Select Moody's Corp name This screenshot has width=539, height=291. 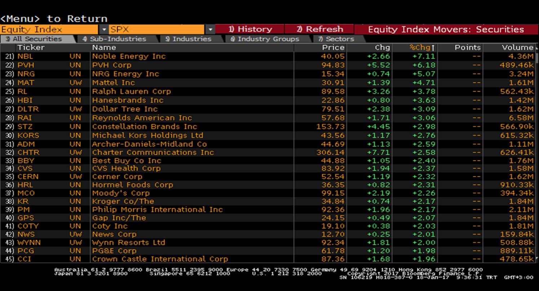tap(120, 193)
